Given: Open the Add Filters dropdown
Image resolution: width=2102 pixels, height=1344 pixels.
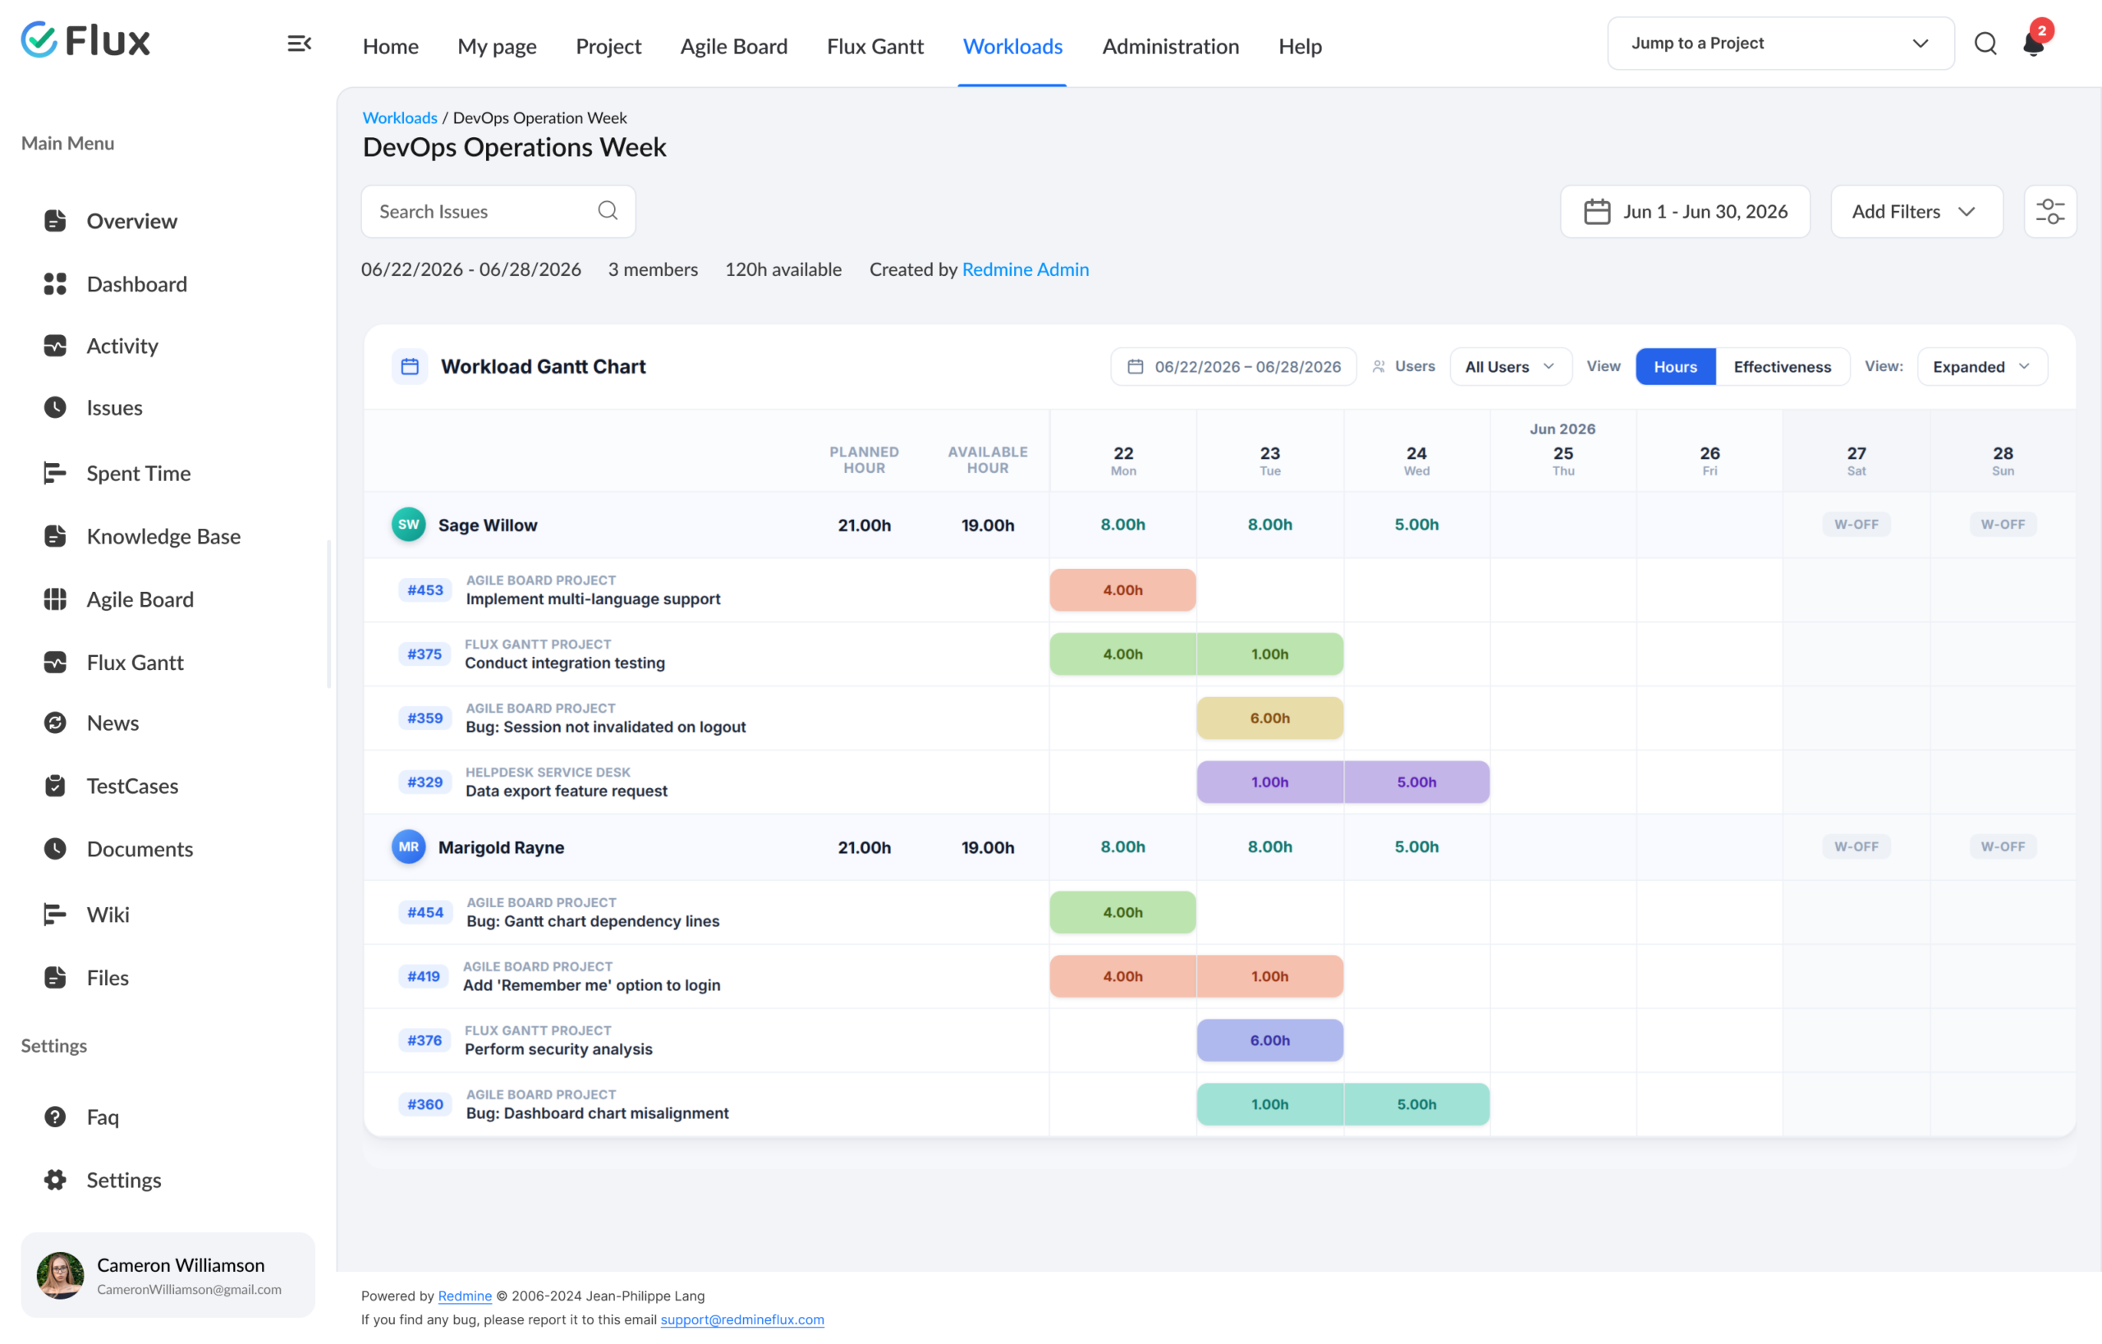Looking at the screenshot, I should coord(1916,211).
